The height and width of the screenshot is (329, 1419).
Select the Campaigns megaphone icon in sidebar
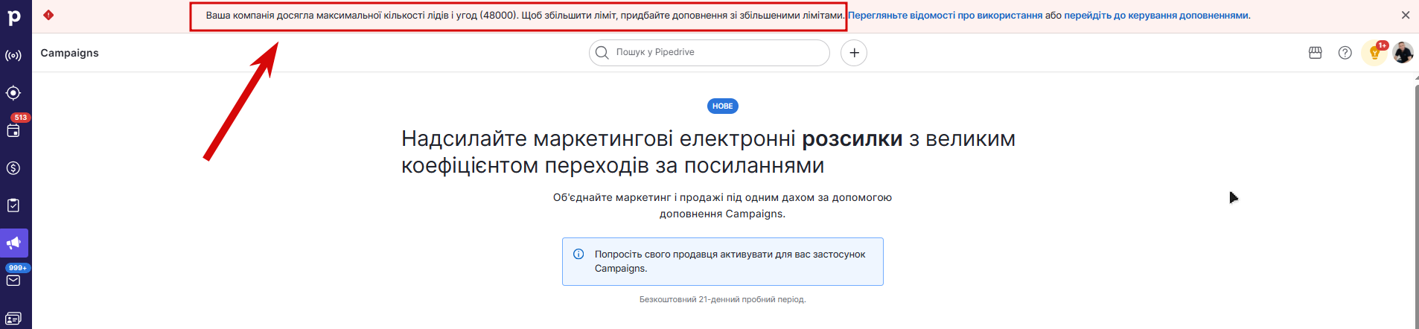(13, 243)
